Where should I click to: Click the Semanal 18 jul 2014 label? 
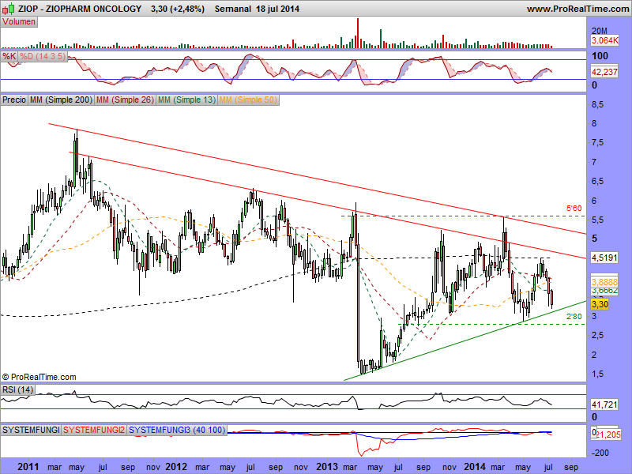click(257, 9)
